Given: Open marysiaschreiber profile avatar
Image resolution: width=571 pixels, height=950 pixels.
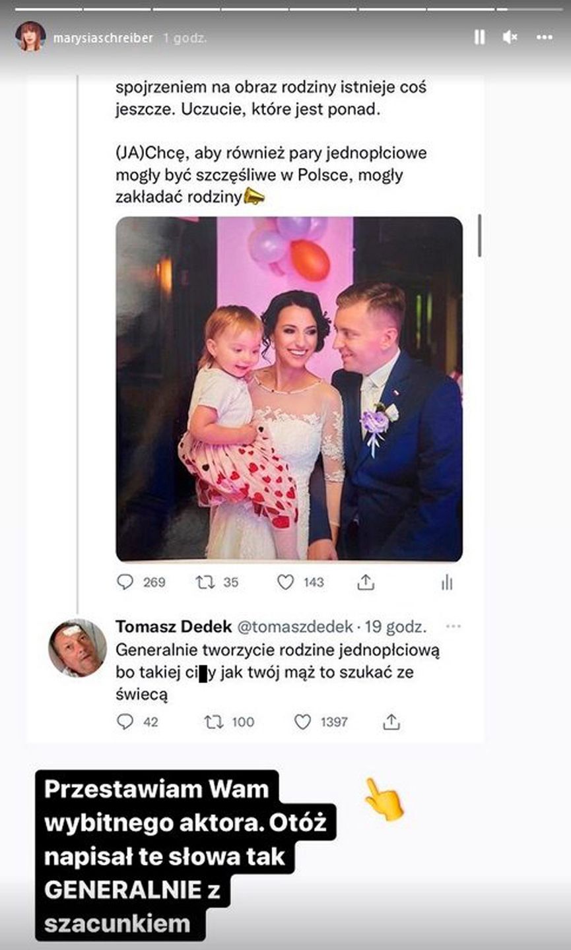Looking at the screenshot, I should (30, 37).
